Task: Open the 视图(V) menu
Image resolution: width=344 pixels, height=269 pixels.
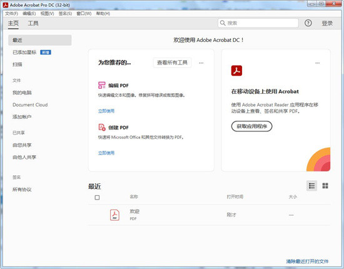Action: click(47, 14)
